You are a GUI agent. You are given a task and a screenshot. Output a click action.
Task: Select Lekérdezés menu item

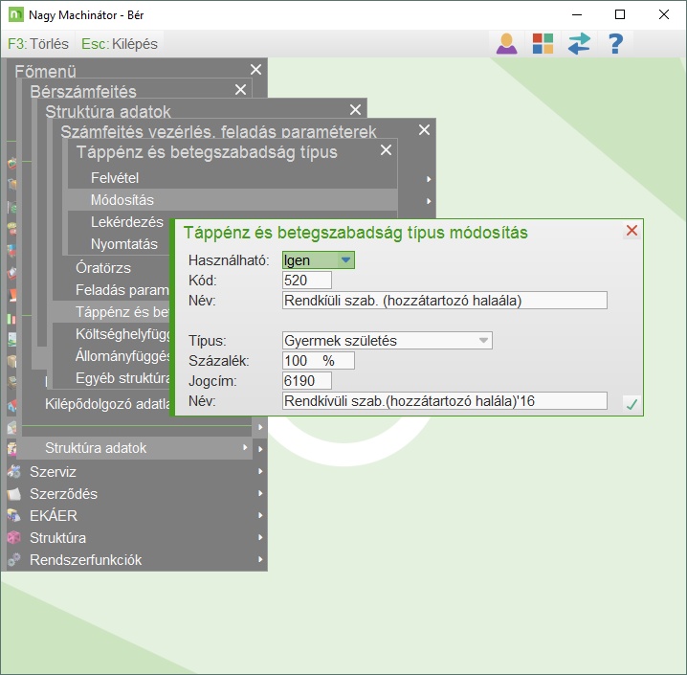point(127,222)
